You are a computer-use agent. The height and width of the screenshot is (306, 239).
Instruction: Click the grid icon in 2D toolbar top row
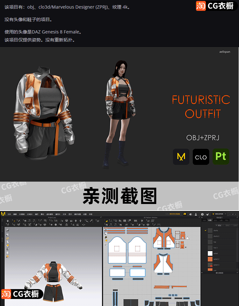pos(153,221)
